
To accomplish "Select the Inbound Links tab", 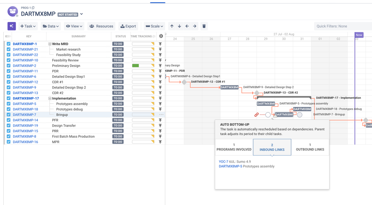I will [x=272, y=147].
